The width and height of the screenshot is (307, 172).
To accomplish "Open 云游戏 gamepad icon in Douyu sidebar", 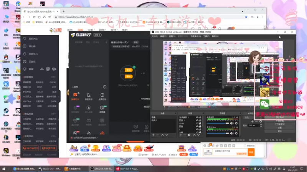I will (25, 62).
